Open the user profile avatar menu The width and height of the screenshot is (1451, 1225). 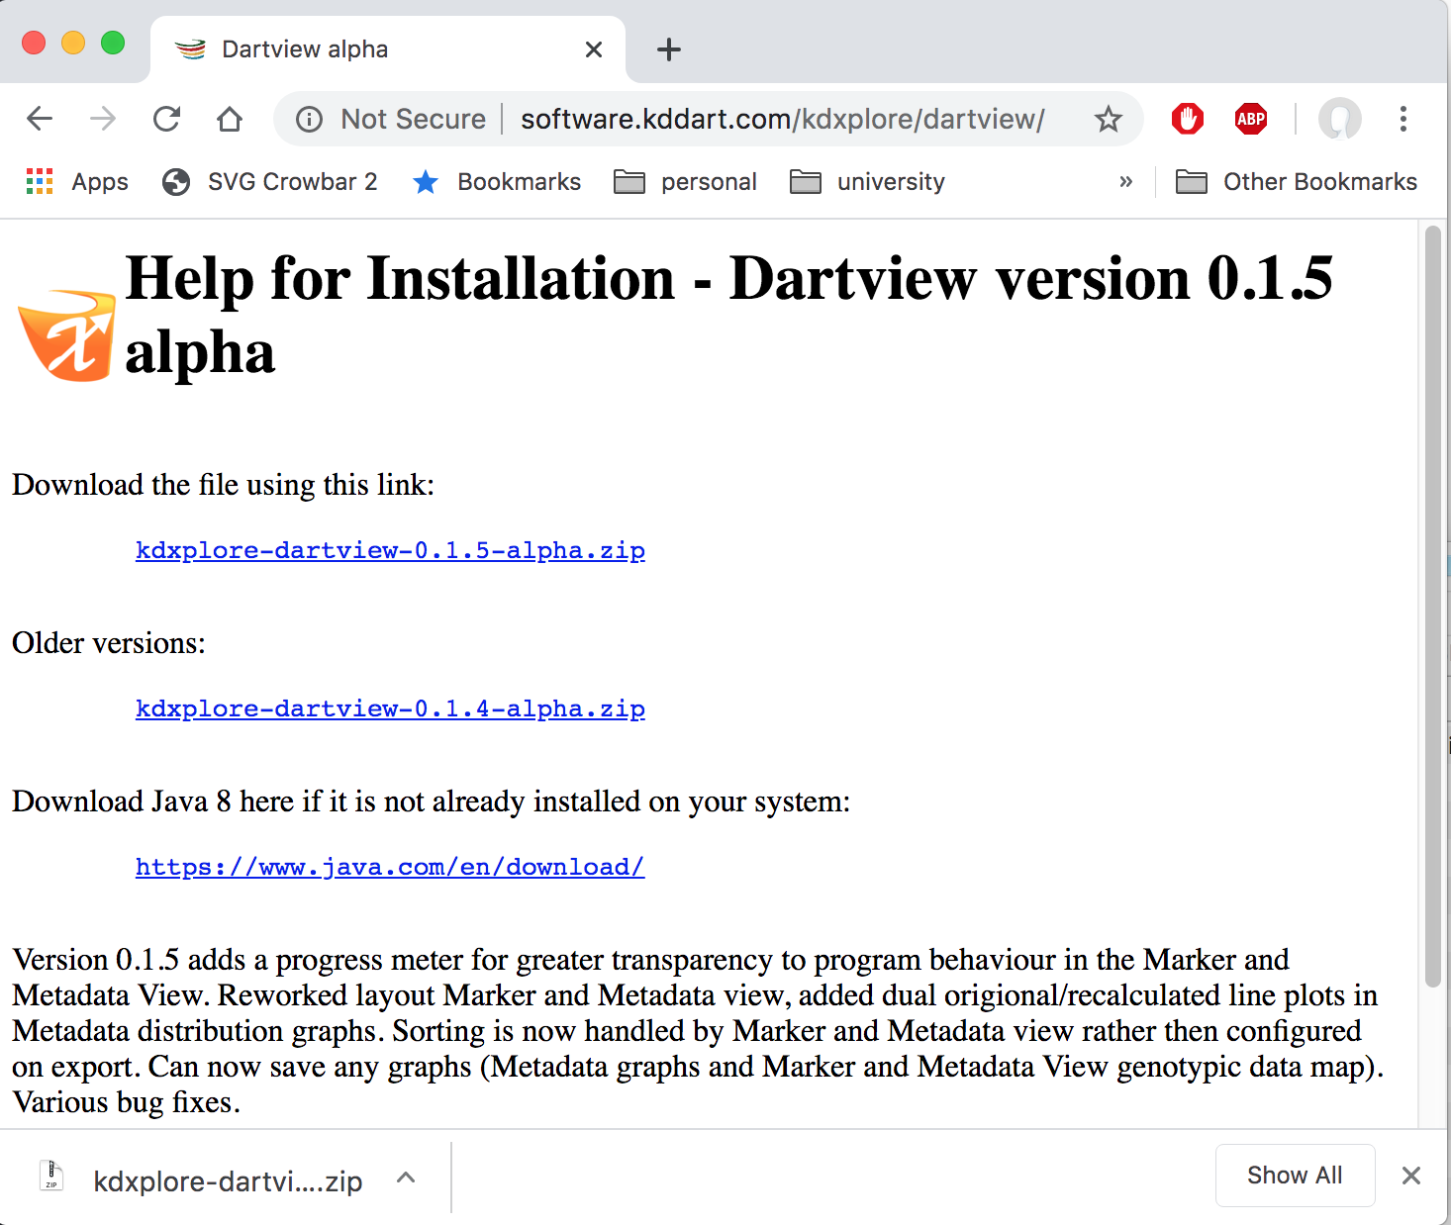[x=1340, y=119]
